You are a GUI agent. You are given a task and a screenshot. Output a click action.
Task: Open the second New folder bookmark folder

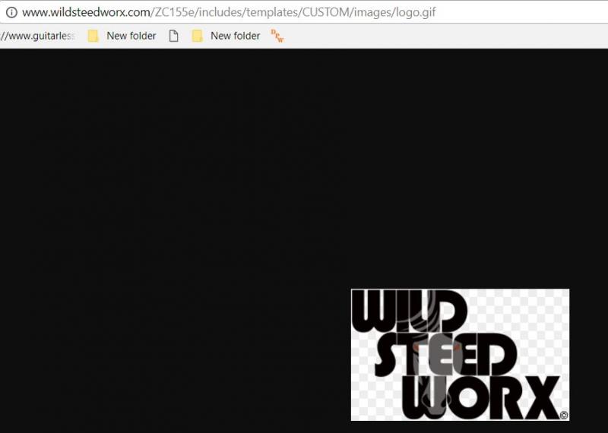point(226,36)
